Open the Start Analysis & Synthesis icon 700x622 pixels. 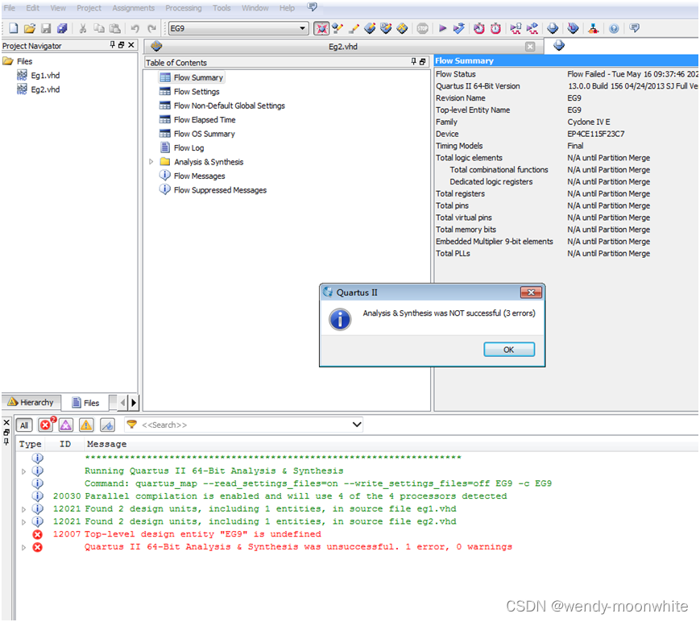458,28
